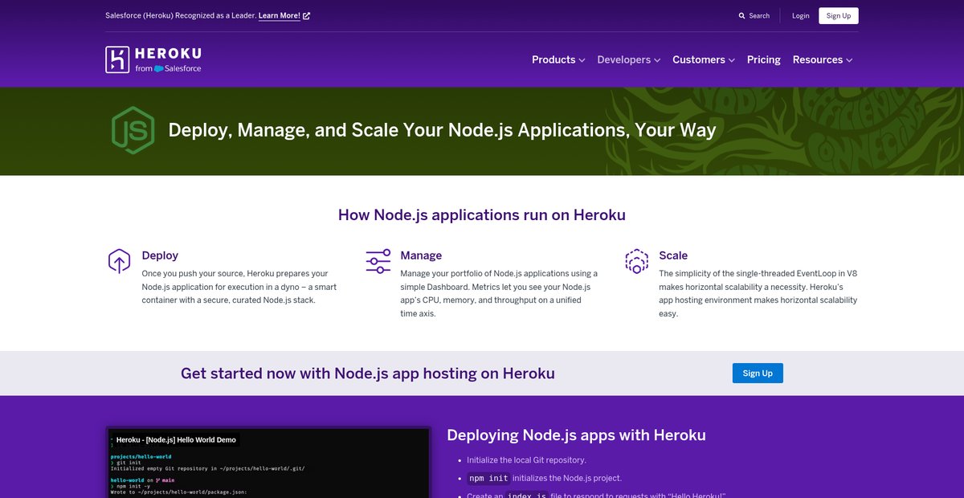The width and height of the screenshot is (964, 498).
Task: Click the external link icon beside Learn More
Action: point(307,15)
